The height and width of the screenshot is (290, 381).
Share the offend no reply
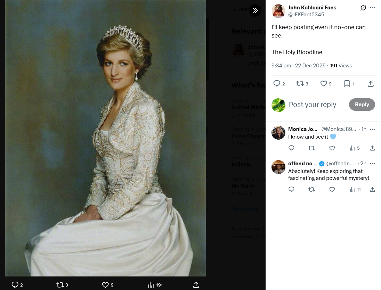372,189
